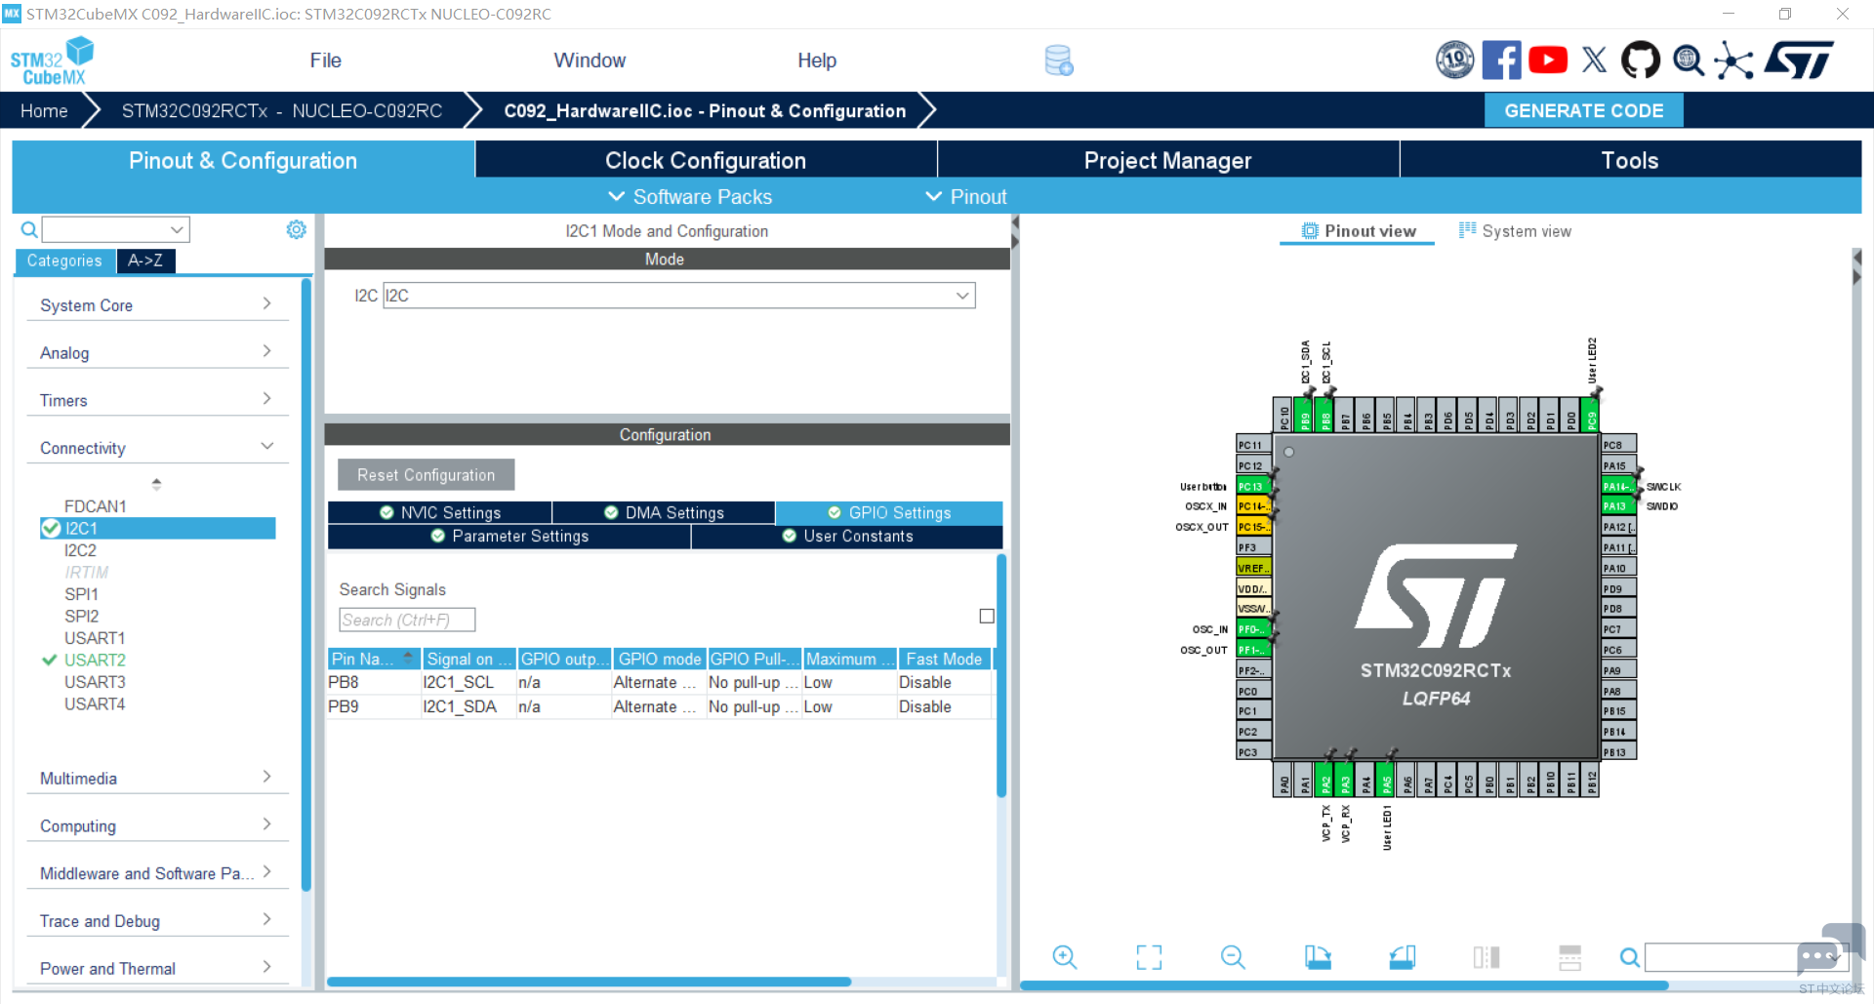
Task: Click the vertical scrollbar of the configuration panel
Action: (1000, 675)
